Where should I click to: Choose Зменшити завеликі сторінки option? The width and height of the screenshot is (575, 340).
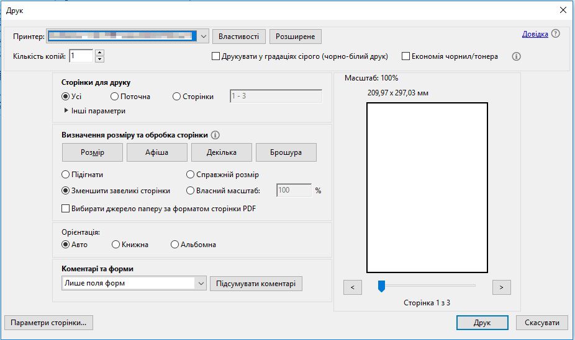click(65, 191)
